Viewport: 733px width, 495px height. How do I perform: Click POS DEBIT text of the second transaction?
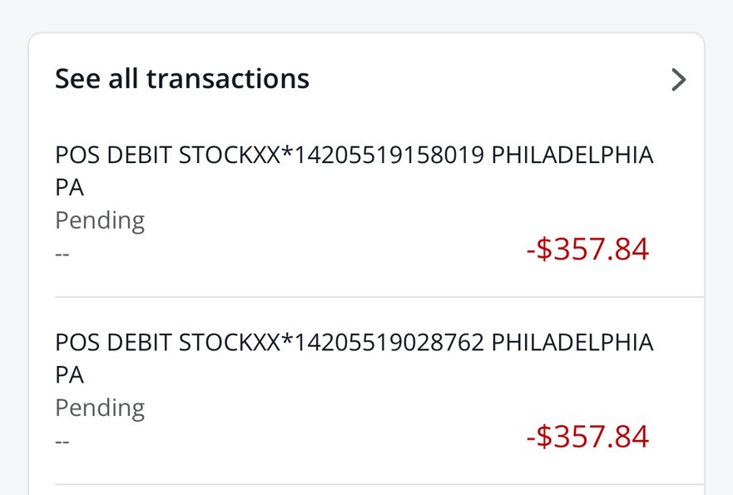tap(114, 343)
